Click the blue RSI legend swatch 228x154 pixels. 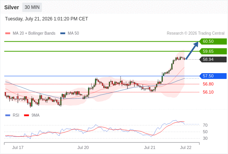tap(8, 115)
